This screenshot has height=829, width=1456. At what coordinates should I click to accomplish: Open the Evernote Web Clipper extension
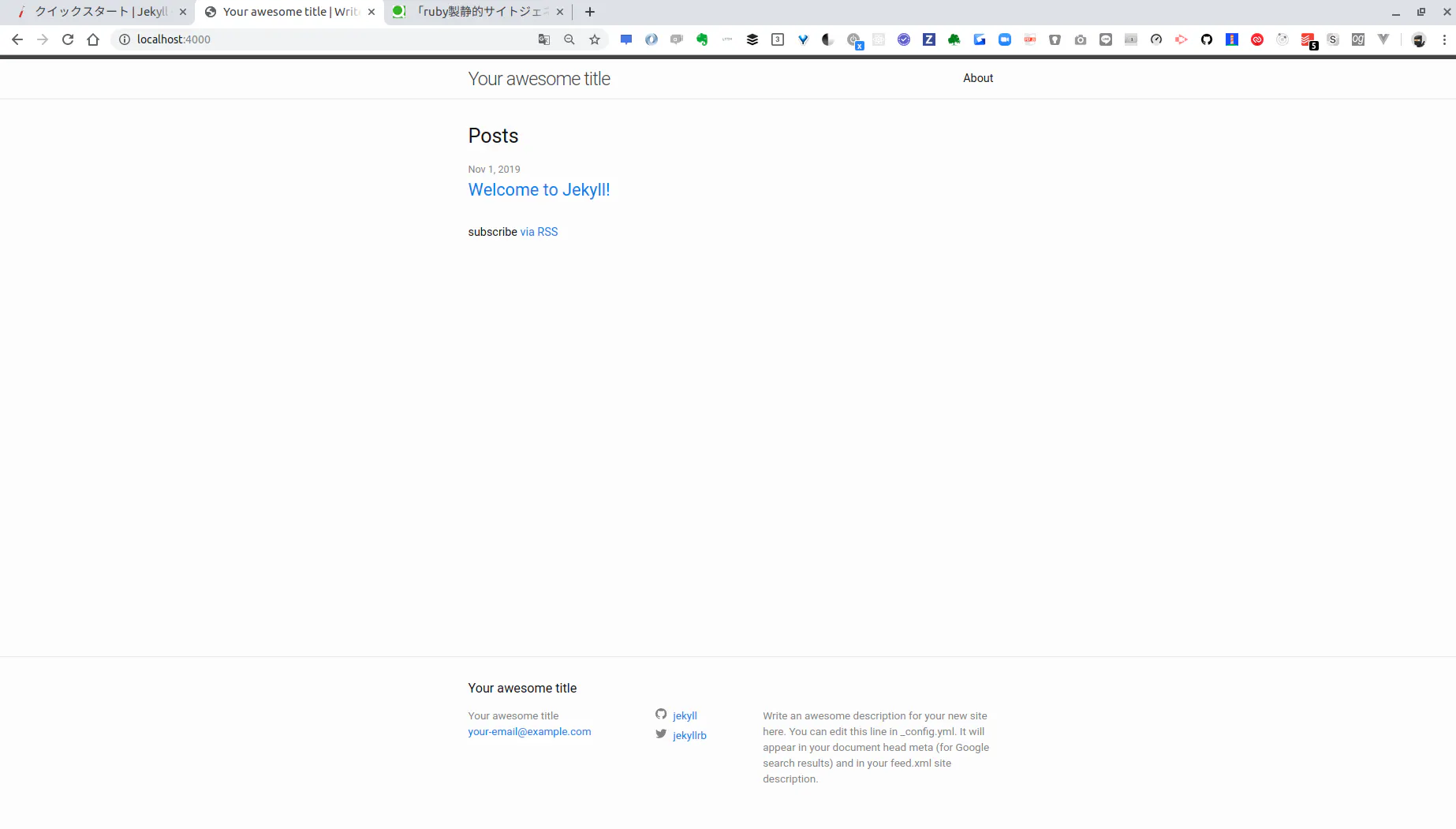coord(701,39)
